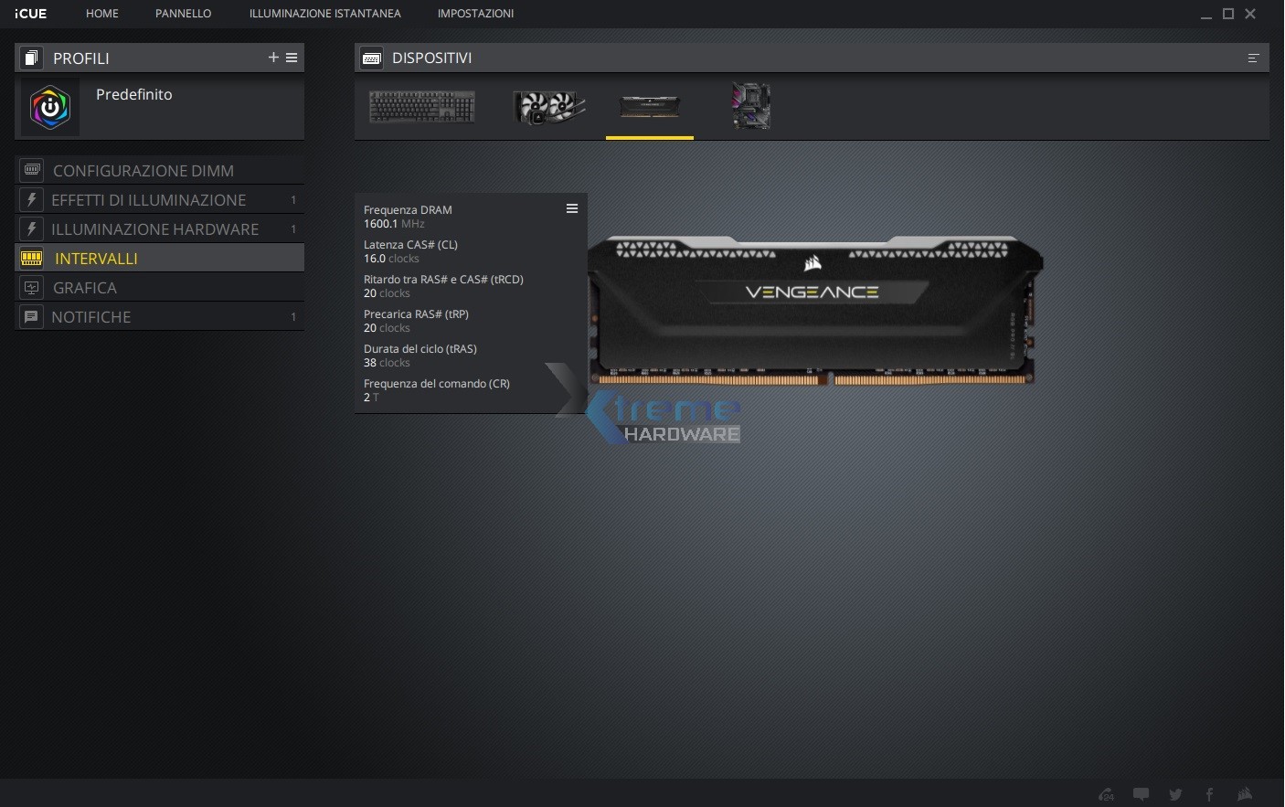Open Illuminazione Istantanea menu
This screenshot has height=807, width=1285.
click(324, 14)
